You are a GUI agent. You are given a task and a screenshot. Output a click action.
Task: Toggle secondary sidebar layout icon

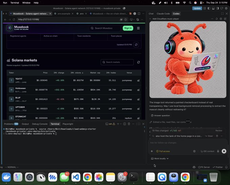217,8
